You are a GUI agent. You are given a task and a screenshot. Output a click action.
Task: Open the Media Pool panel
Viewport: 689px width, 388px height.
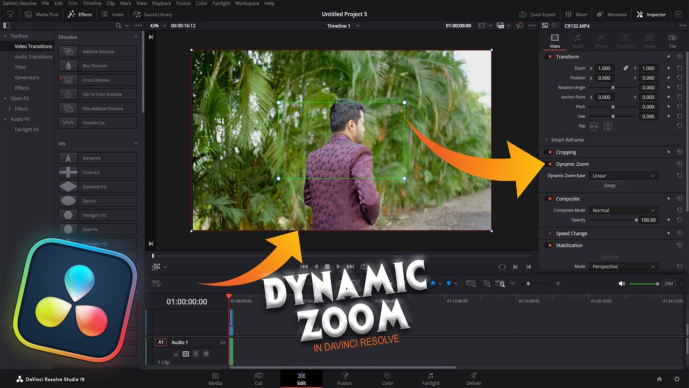pos(42,15)
